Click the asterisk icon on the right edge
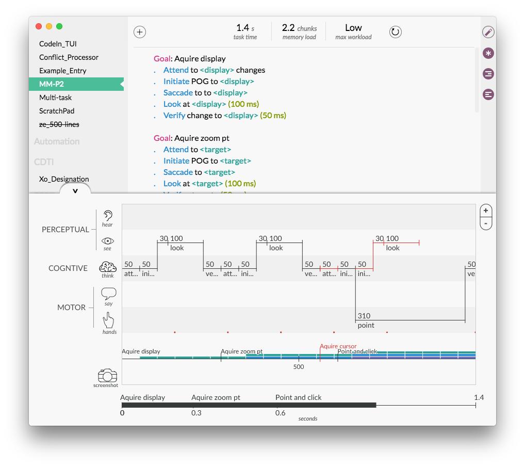Image resolution: width=525 pixels, height=467 pixels. (488, 53)
